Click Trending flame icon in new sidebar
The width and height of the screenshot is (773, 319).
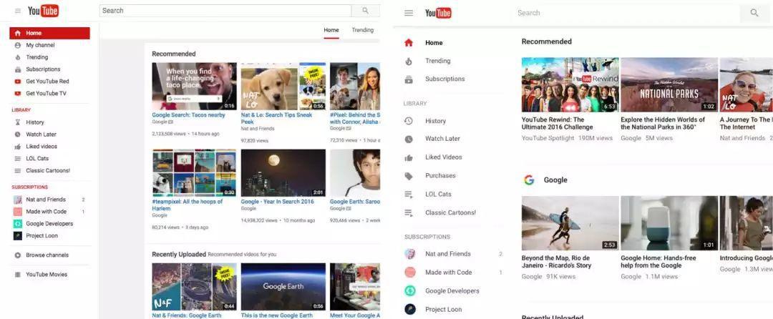409,61
